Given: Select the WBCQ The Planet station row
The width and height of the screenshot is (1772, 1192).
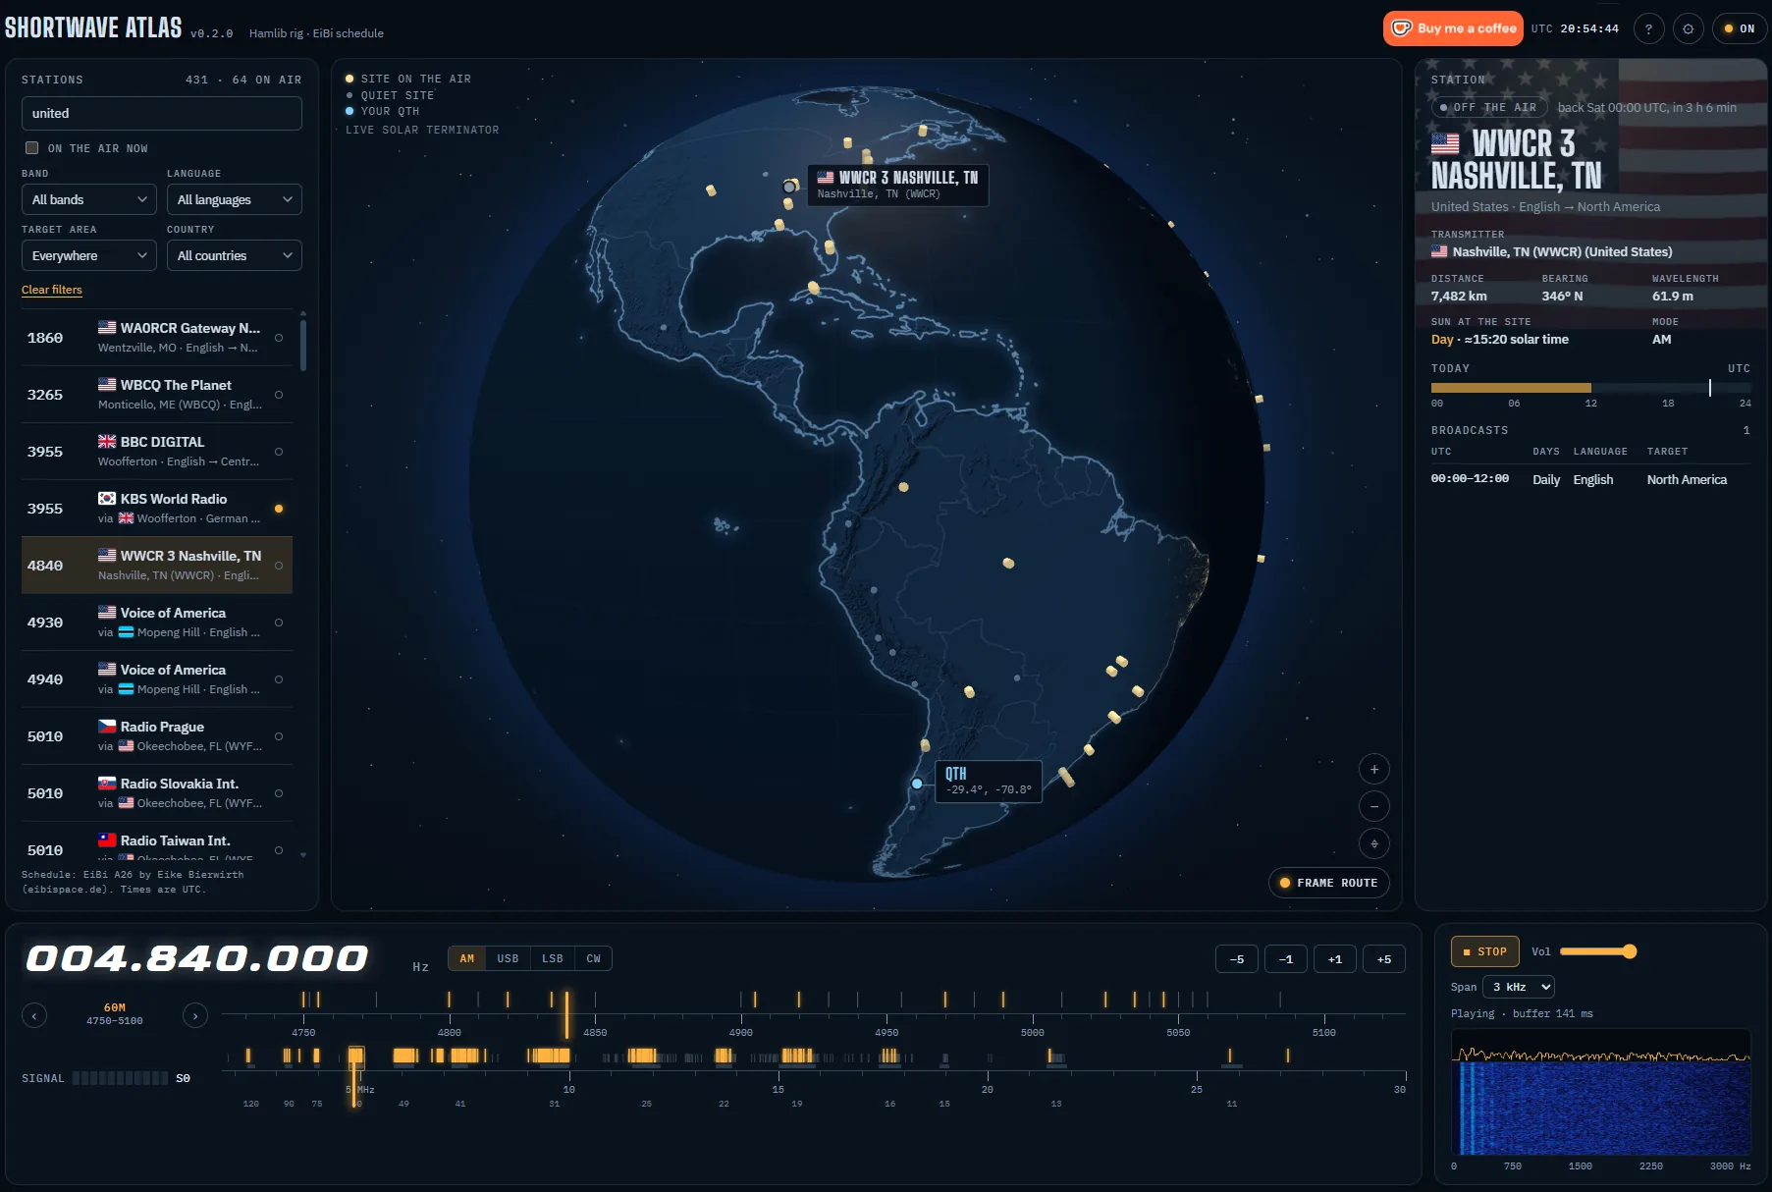Looking at the screenshot, I should [x=157, y=395].
